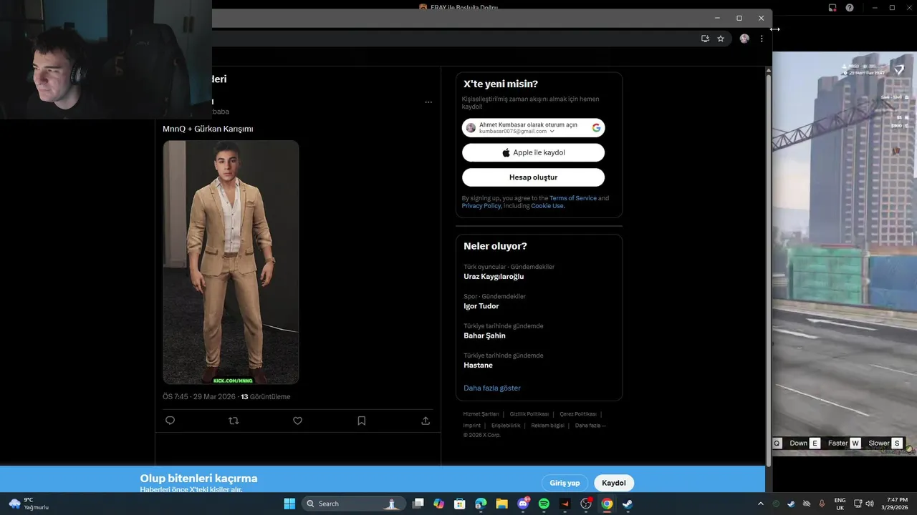This screenshot has height=515, width=917.
Task: Click the Hesap oluştur button
Action: coord(533,177)
